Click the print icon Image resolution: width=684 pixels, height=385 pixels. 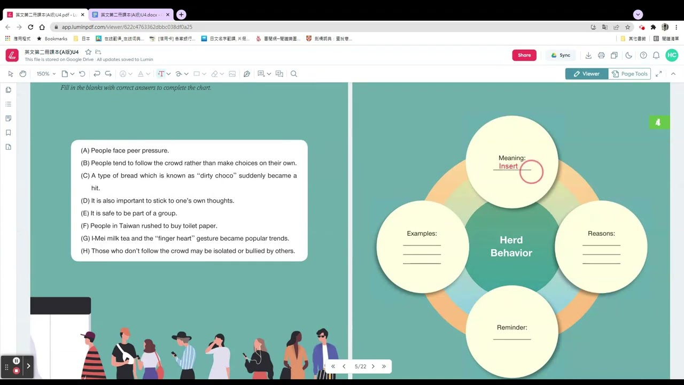click(601, 55)
